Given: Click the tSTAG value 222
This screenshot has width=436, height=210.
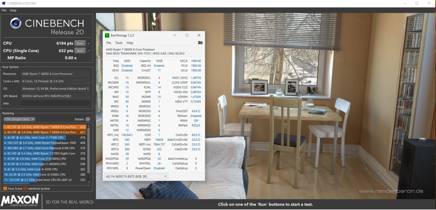Looking at the screenshot, I should coord(159,149).
